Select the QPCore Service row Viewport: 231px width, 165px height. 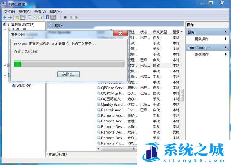tap(113, 88)
